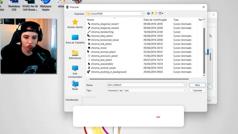Expand the Tipo Cursores filter dropdown
Image resolution: width=238 pixels, height=134 pixels.
(184, 90)
